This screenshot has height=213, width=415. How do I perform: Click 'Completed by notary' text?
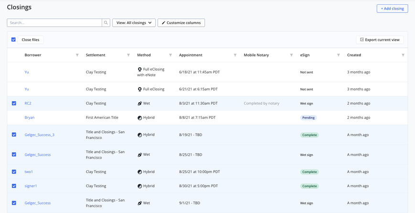coord(262,104)
